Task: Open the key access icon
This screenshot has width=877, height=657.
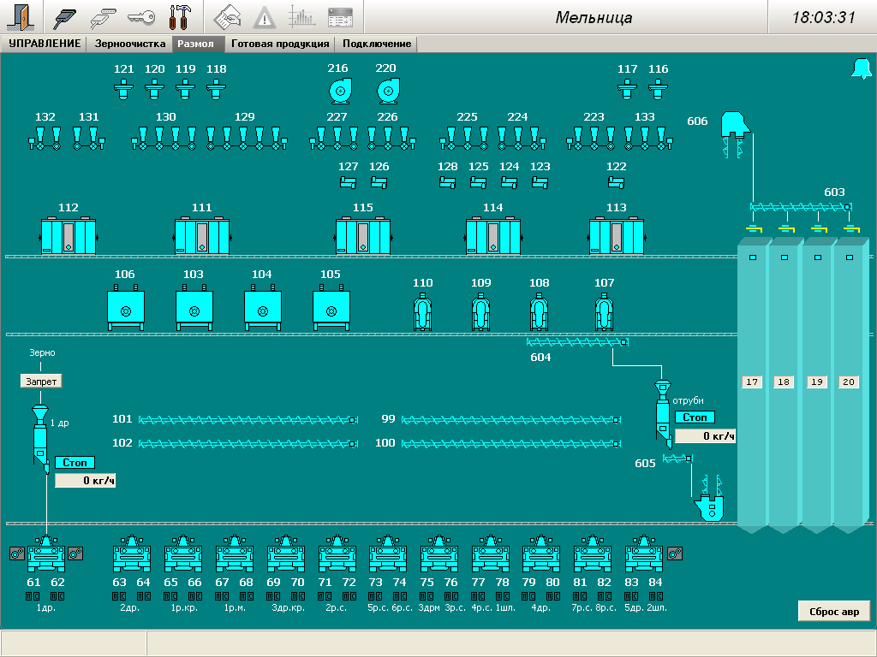Action: click(x=141, y=17)
